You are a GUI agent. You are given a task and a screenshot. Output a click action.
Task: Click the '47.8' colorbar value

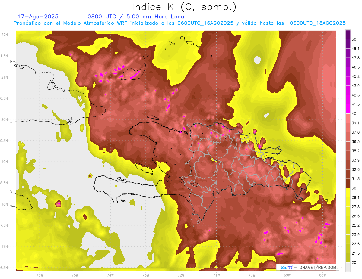(356, 58)
